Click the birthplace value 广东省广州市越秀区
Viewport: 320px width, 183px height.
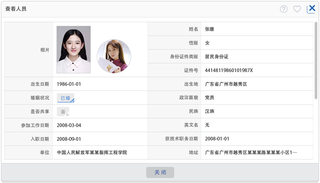(x=226, y=84)
